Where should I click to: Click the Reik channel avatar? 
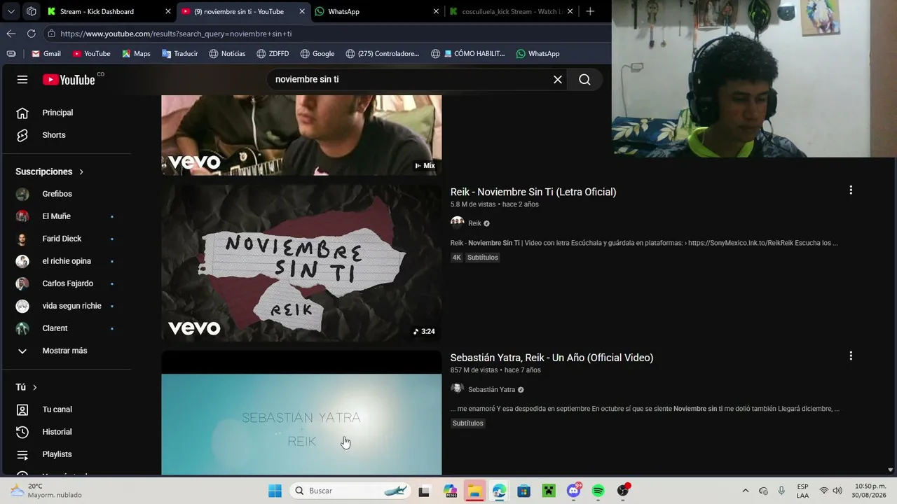(457, 223)
